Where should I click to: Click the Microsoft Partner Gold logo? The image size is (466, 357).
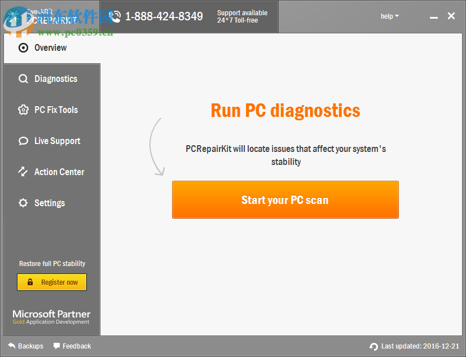pos(51,317)
